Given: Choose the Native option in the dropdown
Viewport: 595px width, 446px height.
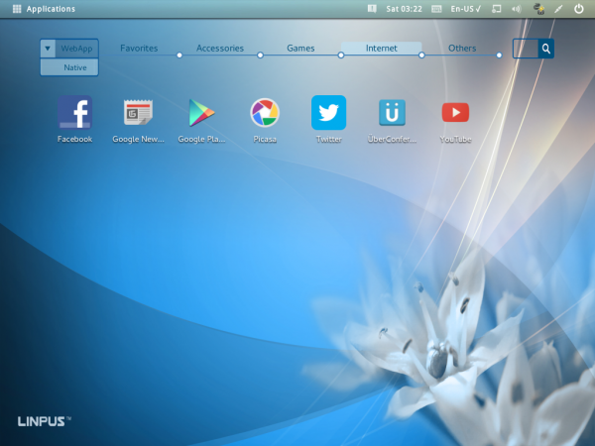Looking at the screenshot, I should click(69, 67).
